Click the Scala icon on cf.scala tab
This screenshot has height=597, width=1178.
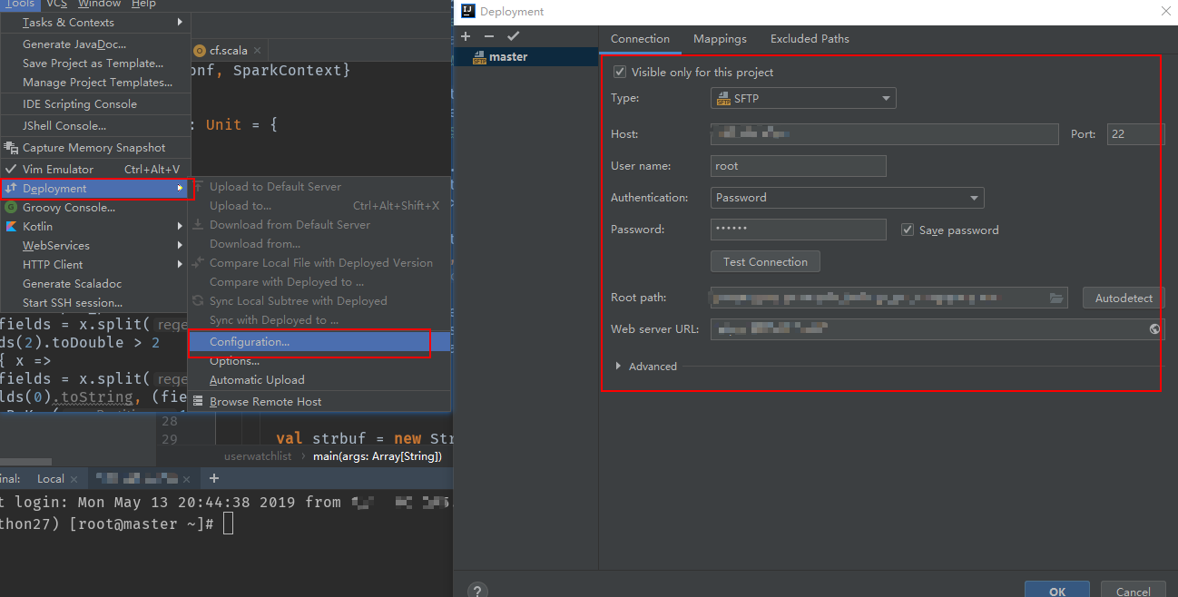(x=201, y=51)
